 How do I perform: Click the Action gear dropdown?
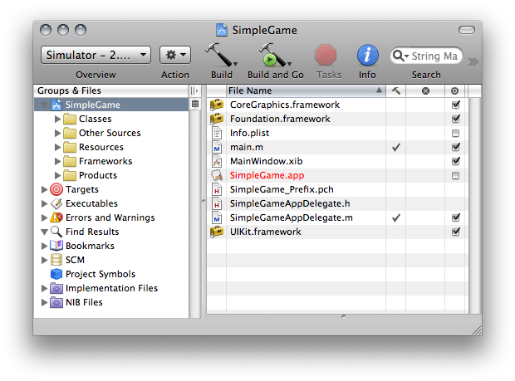pyautogui.click(x=175, y=55)
